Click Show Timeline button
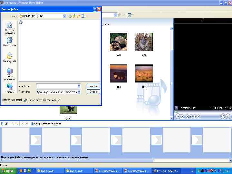This screenshot has height=174, width=232. [x=46, y=123]
